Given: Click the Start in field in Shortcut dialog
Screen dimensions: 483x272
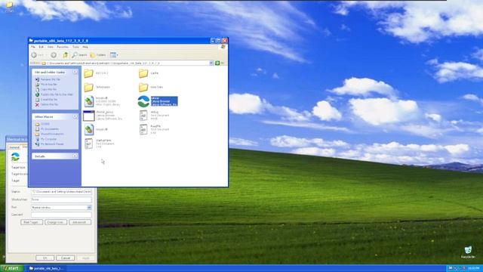Looking at the screenshot, I should tap(61, 192).
